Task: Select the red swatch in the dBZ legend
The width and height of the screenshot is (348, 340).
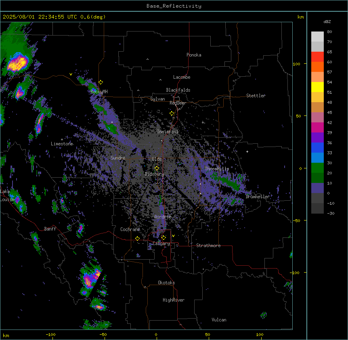Action: click(317, 57)
